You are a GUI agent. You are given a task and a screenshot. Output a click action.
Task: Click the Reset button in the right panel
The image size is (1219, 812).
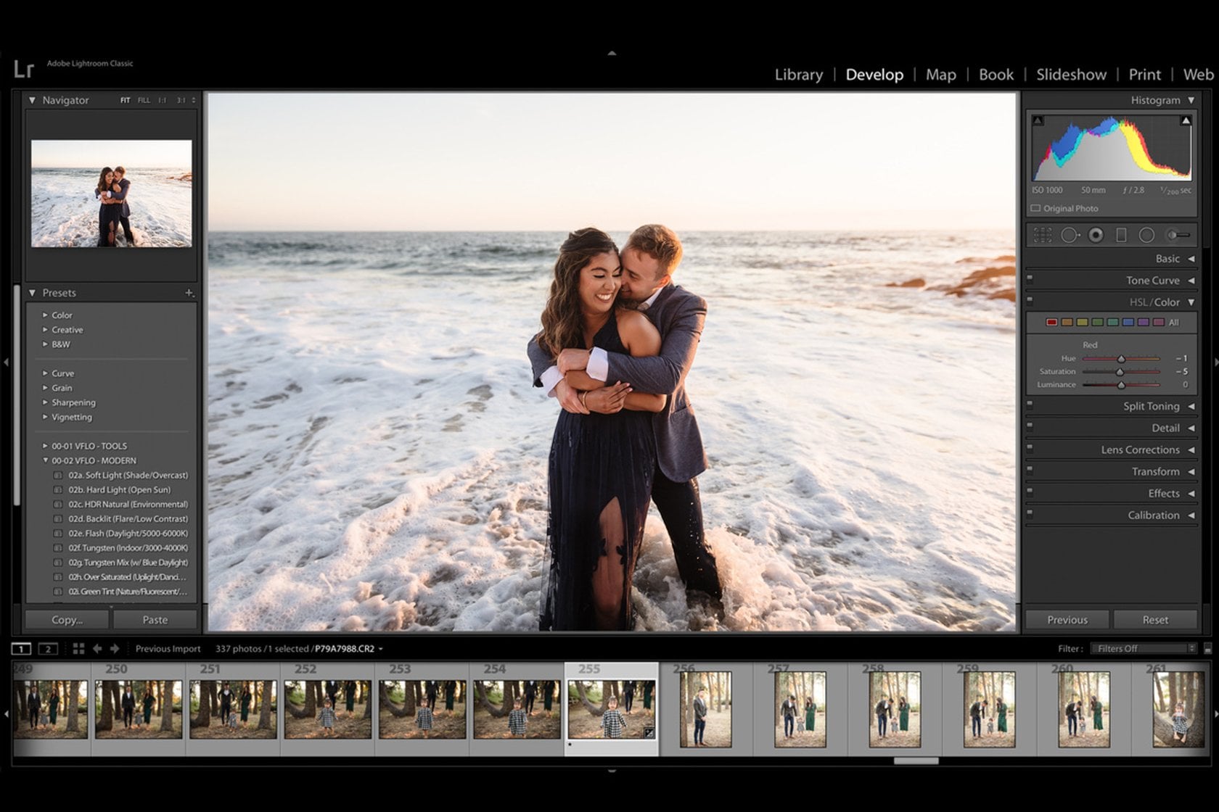[1155, 620]
